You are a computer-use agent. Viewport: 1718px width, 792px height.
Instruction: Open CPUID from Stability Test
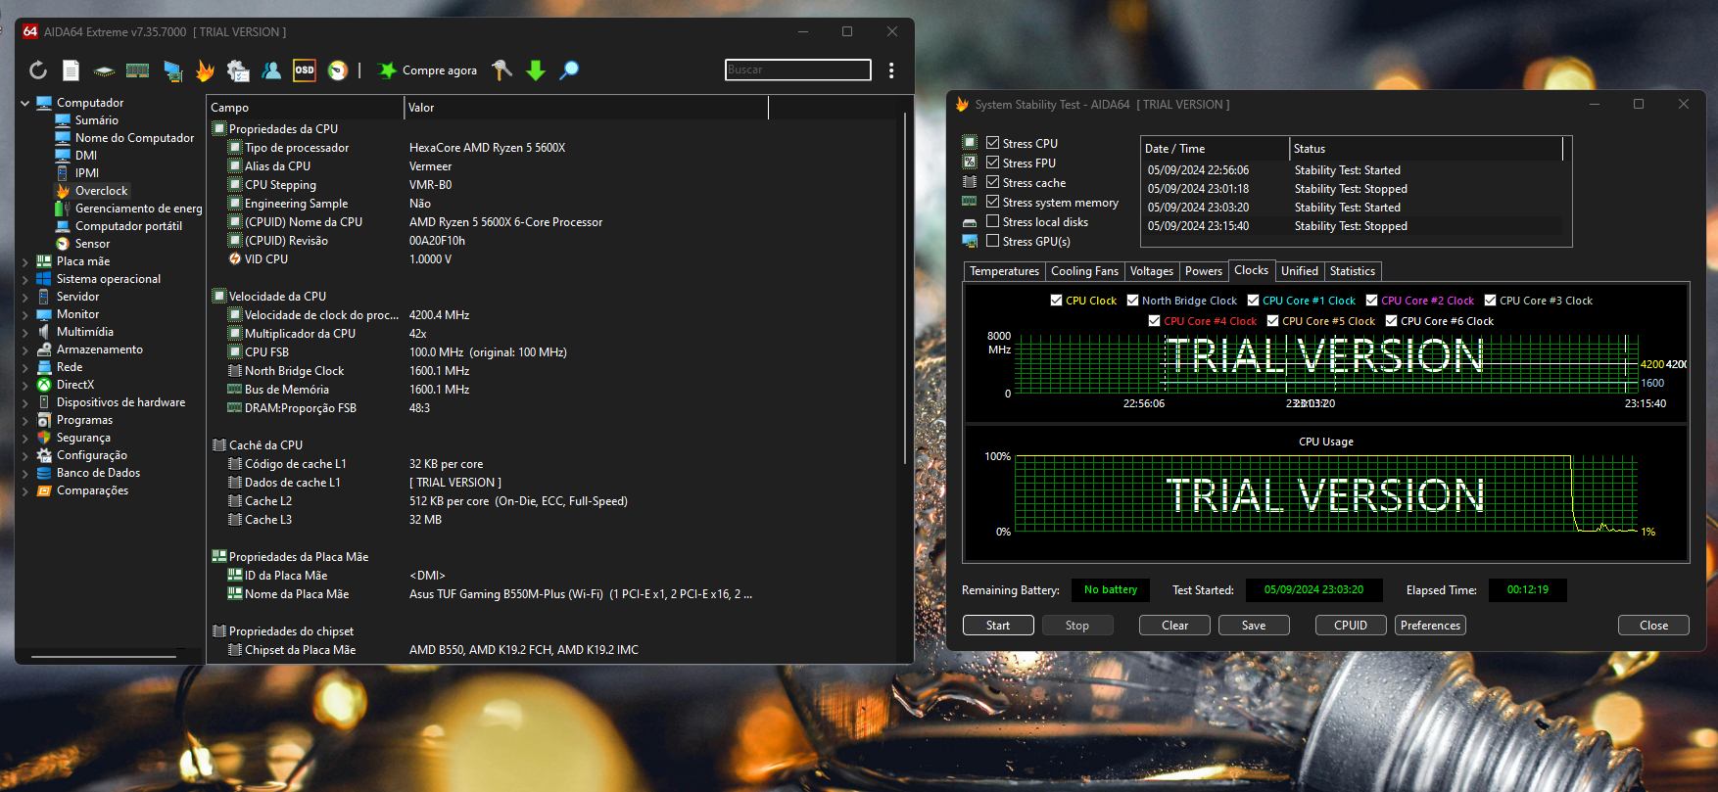[x=1351, y=626]
